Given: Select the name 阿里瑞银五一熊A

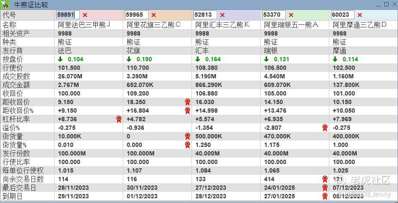Looking at the screenshot, I should pyautogui.click(x=291, y=25).
